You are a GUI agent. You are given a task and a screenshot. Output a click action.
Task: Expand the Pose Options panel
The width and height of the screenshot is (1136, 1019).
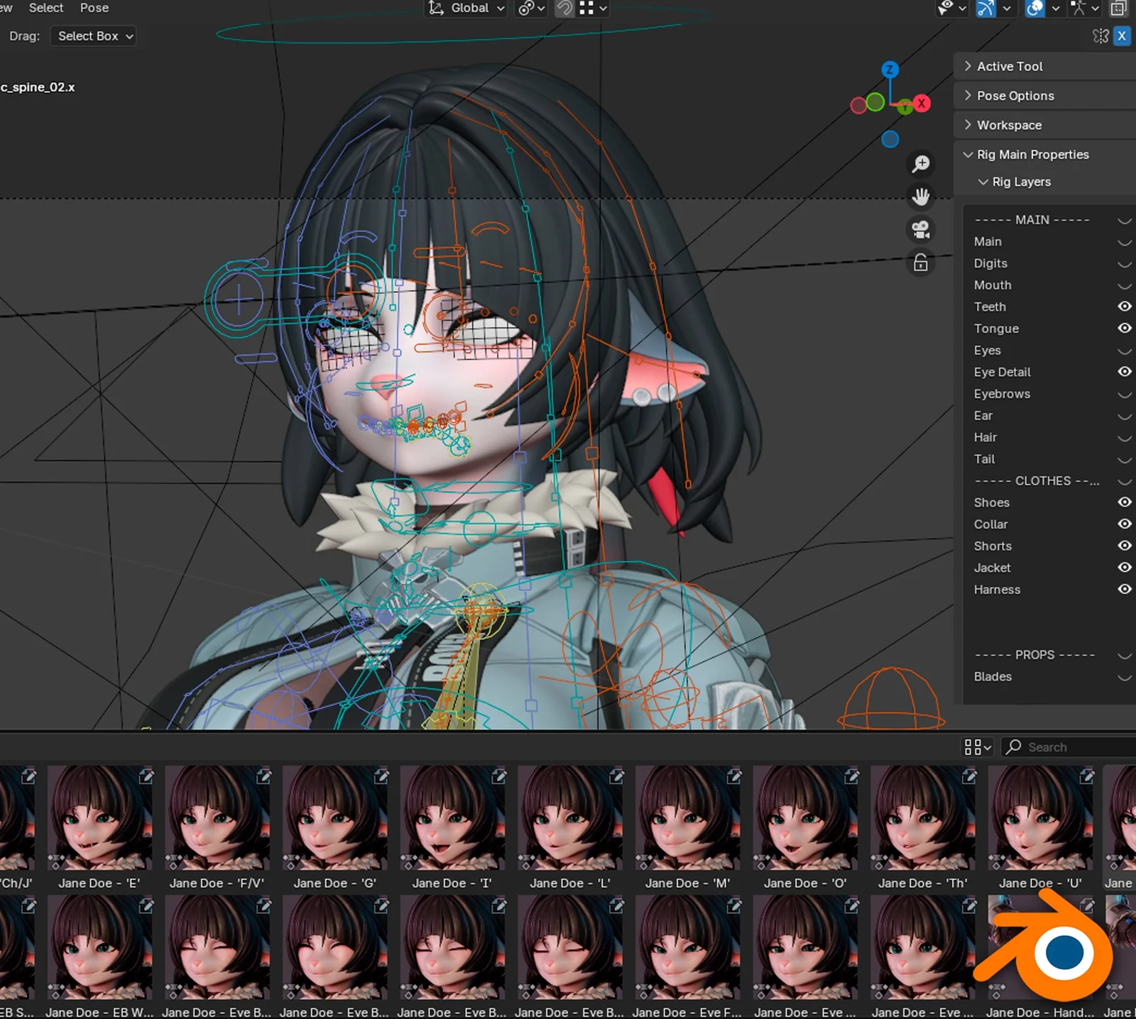point(1015,95)
